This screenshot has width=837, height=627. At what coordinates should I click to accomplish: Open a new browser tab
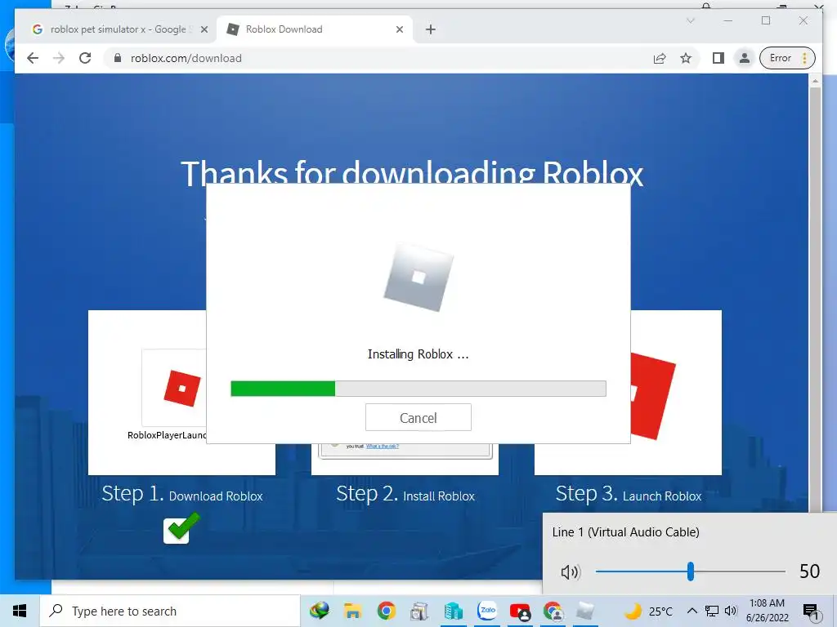(431, 29)
